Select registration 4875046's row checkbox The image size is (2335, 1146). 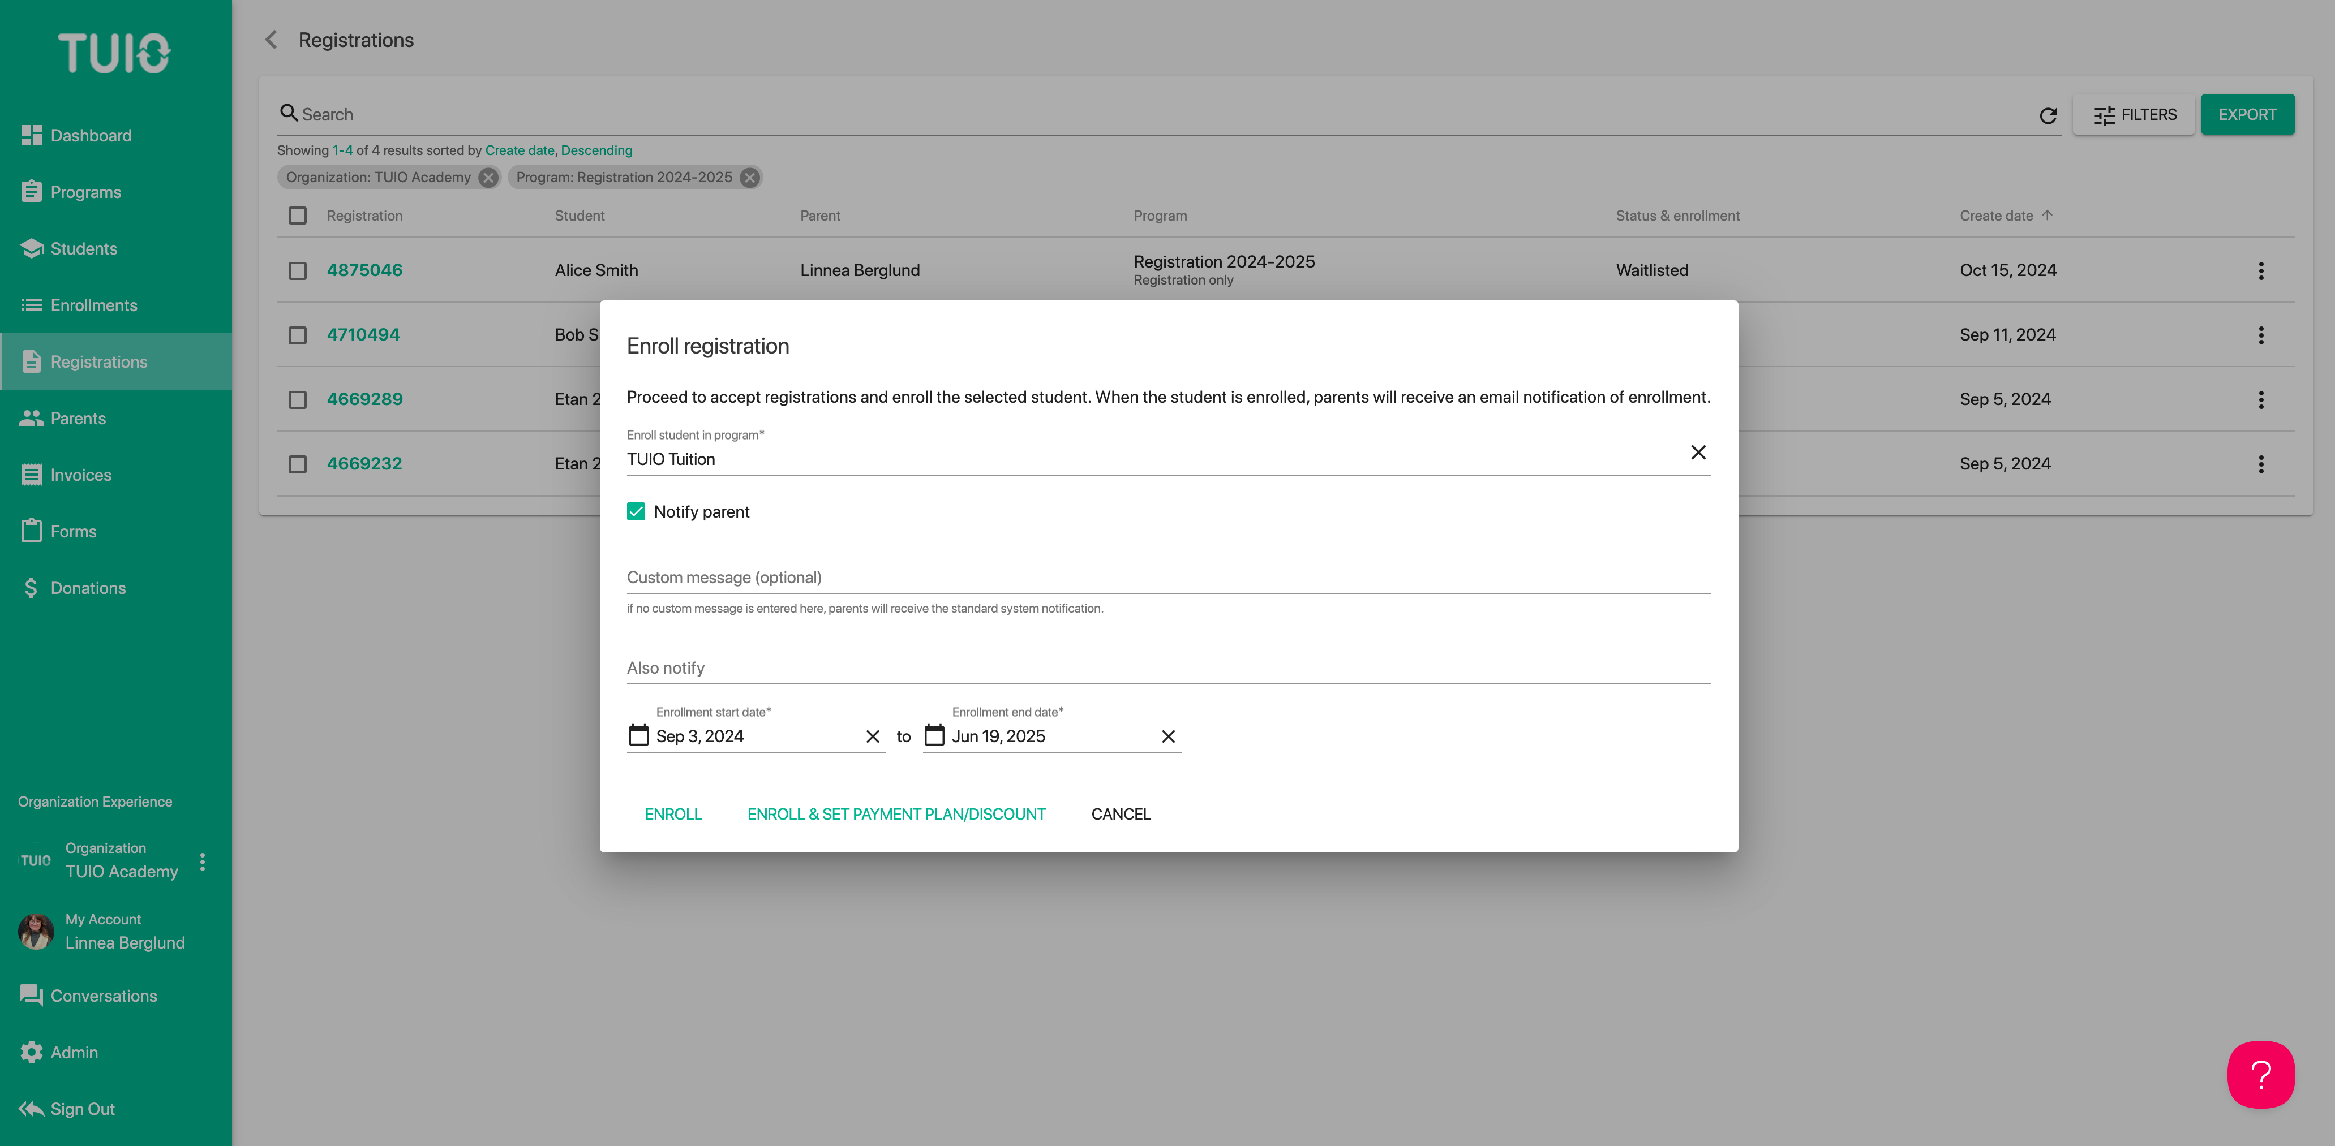[x=297, y=270]
